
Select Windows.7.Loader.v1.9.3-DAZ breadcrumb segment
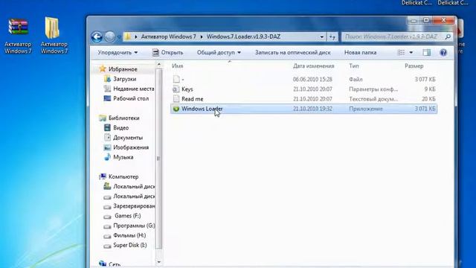243,36
